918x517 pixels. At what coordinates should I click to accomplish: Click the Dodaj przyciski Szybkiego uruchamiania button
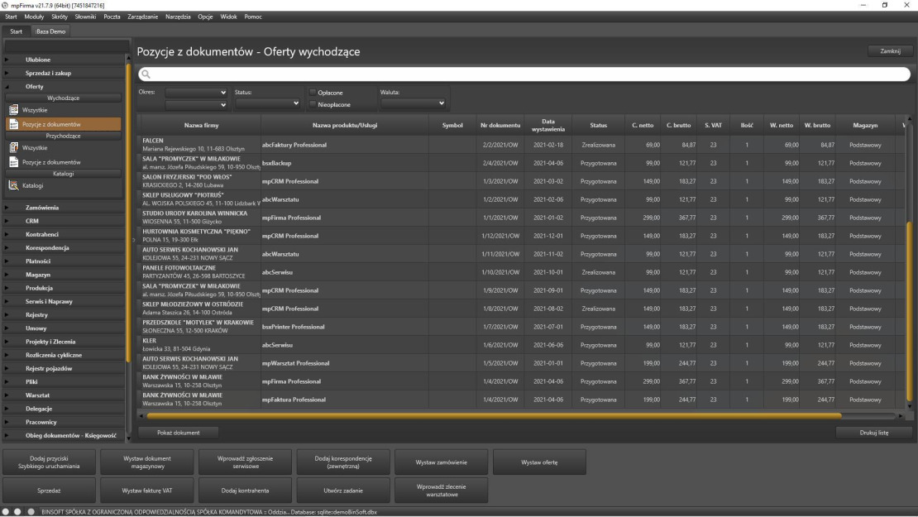[x=49, y=462]
